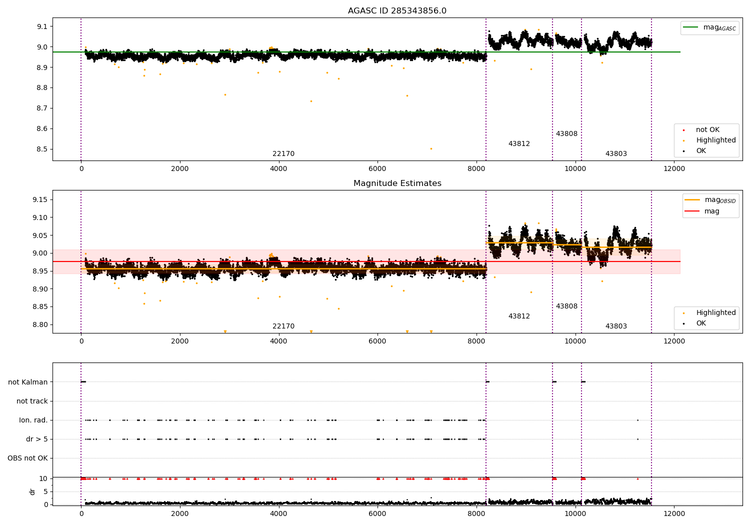Click the 'dr > 5' row label
The height and width of the screenshot is (525, 750).
(37, 439)
